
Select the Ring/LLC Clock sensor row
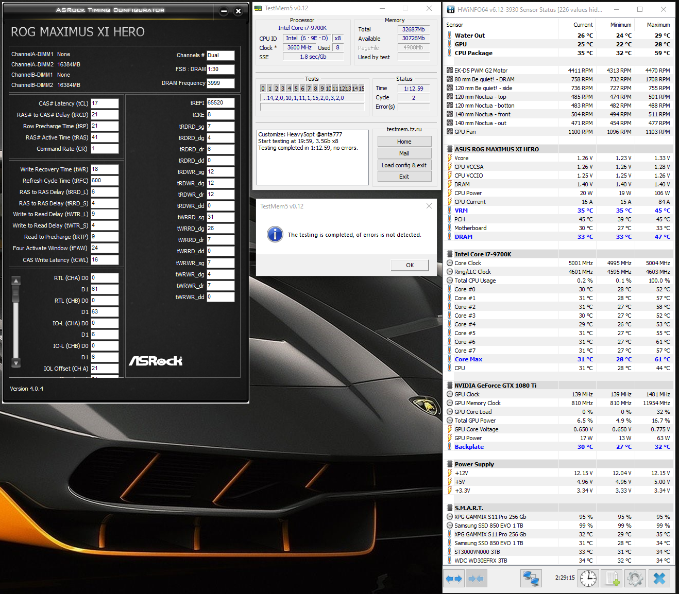[558, 272]
